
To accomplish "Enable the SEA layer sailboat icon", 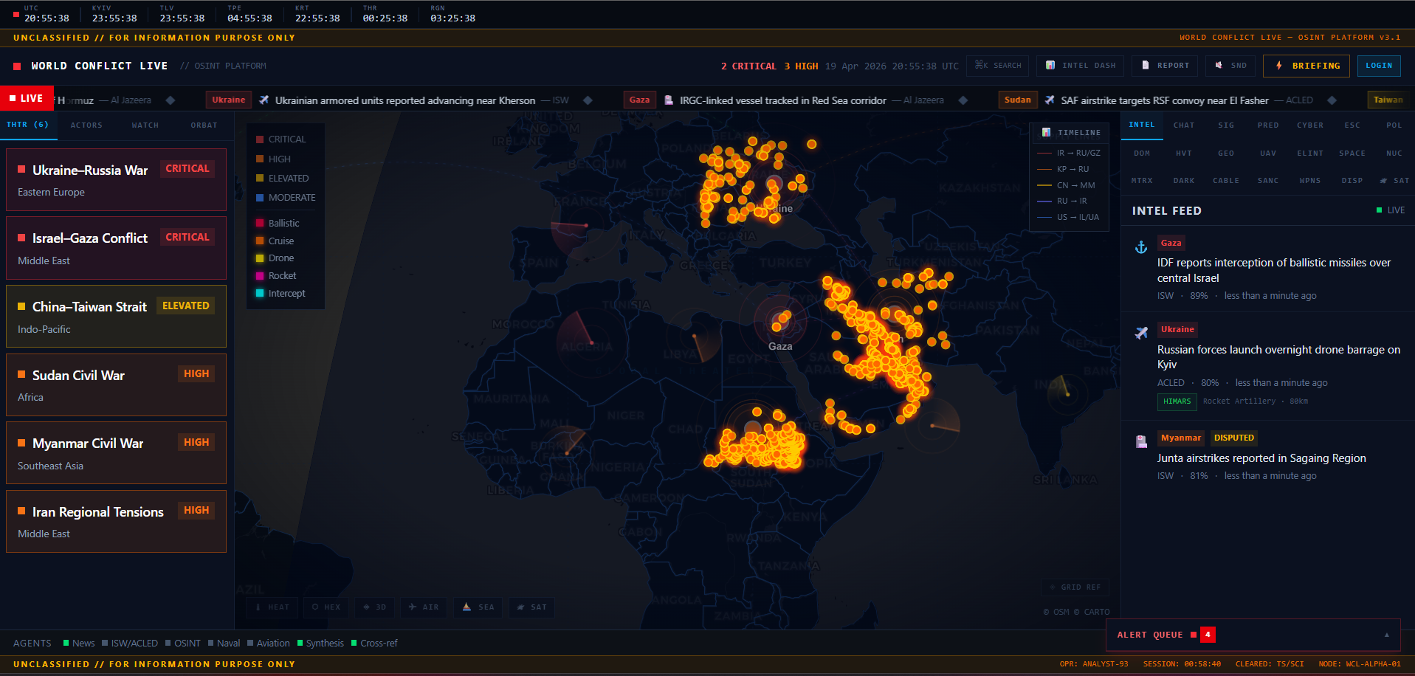I will pyautogui.click(x=466, y=607).
